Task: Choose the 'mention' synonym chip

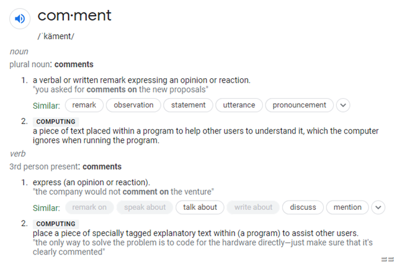Action: [x=347, y=207]
